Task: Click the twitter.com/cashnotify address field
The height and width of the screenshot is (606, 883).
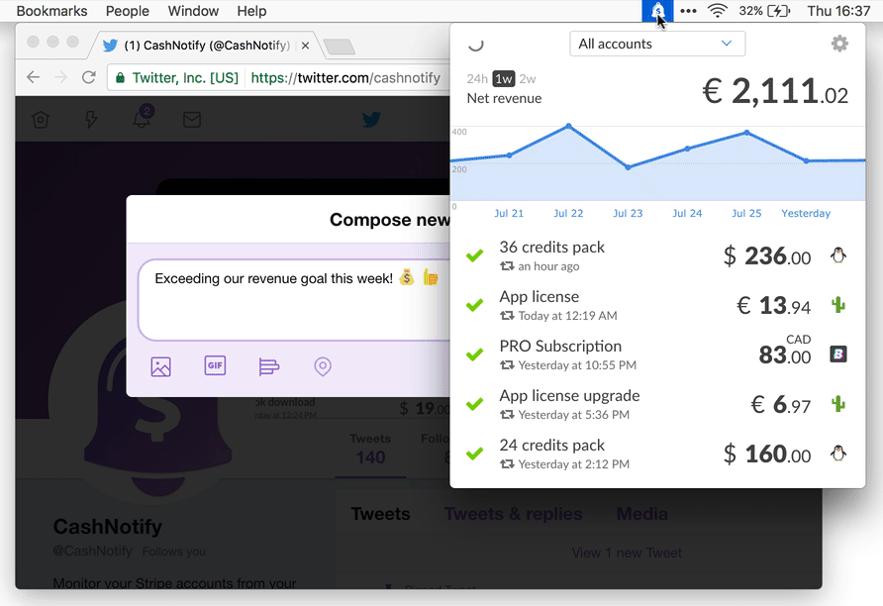Action: click(x=345, y=77)
